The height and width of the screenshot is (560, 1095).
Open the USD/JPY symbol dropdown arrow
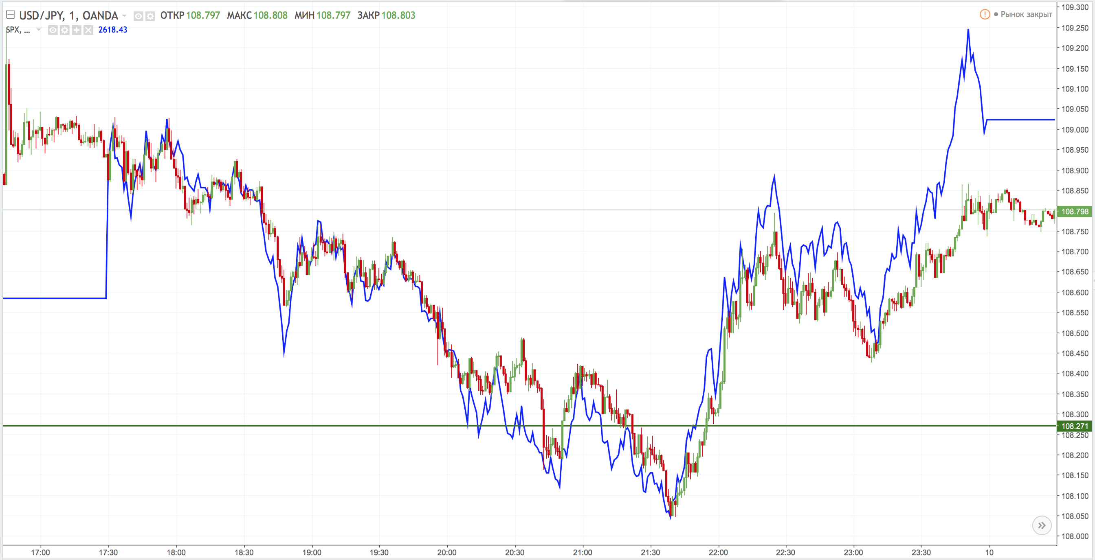coord(124,16)
